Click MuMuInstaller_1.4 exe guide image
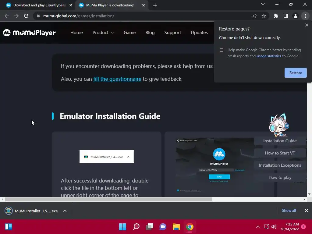 [x=106, y=157]
